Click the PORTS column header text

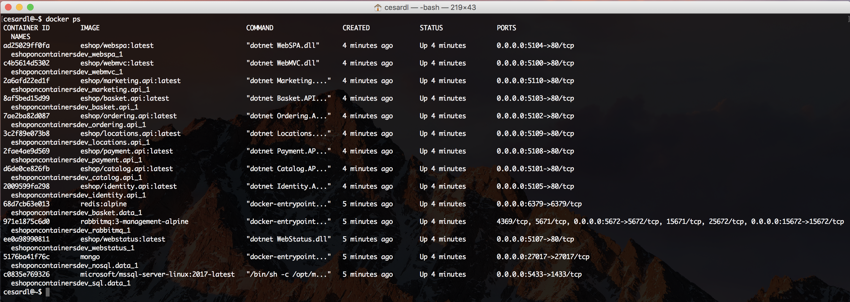[x=506, y=28]
